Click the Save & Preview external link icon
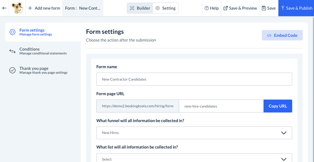314x162 pixels. point(225,8)
